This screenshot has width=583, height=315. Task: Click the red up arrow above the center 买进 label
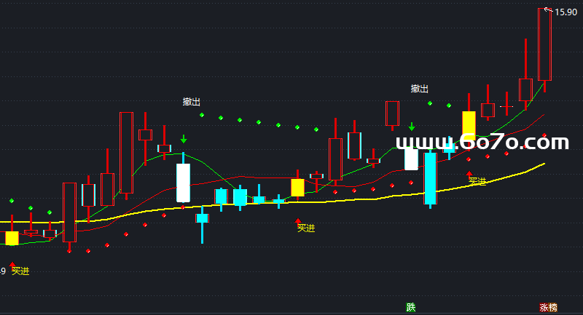[298, 221]
